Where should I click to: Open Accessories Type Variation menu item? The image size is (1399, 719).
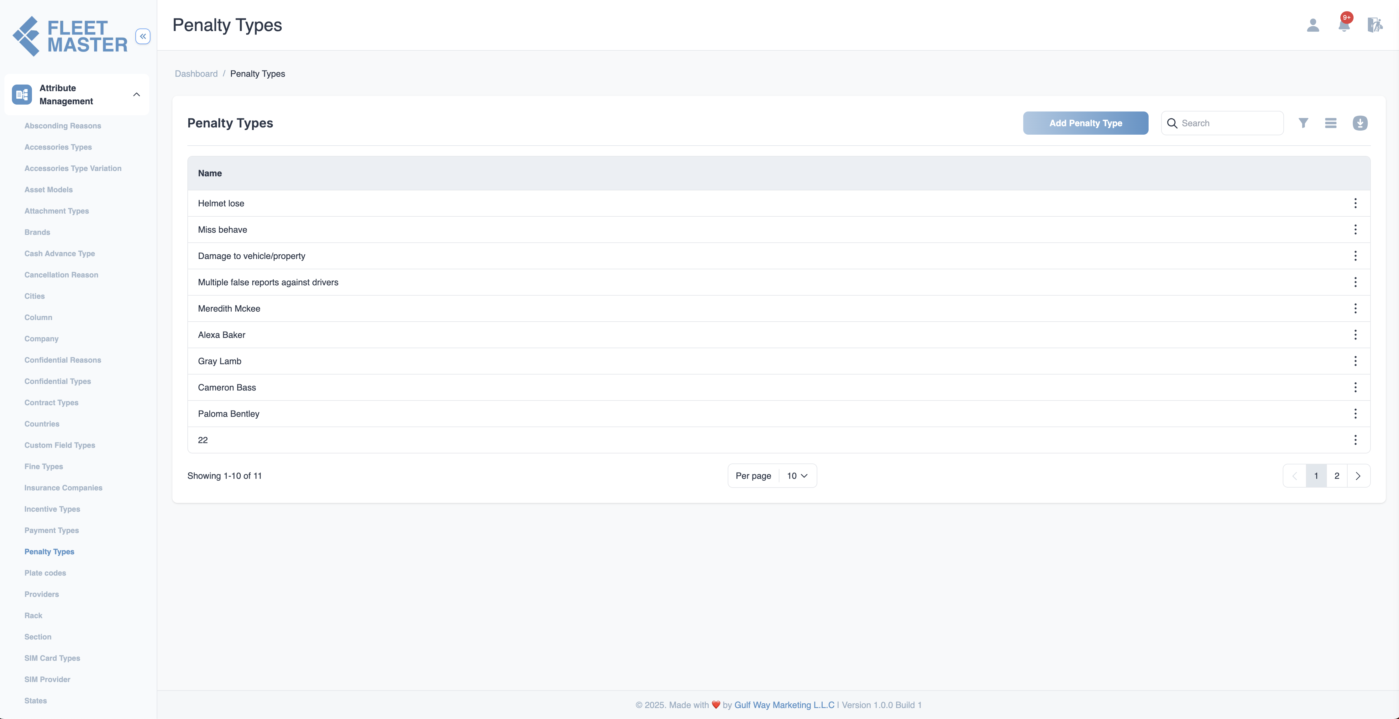click(x=73, y=168)
